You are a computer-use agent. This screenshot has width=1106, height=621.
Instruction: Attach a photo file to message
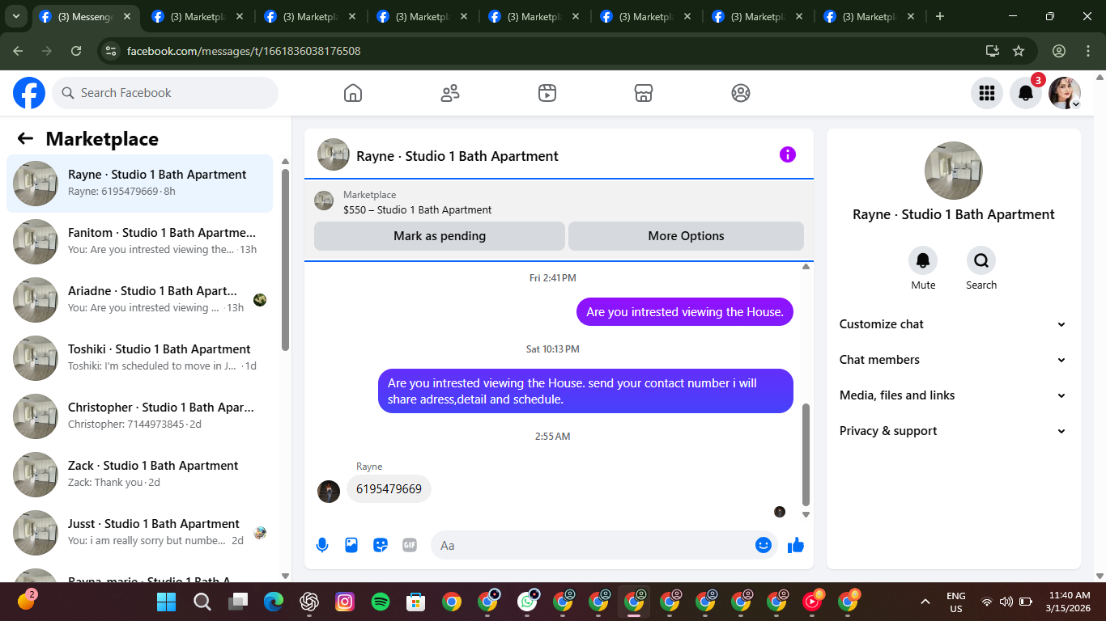(351, 545)
